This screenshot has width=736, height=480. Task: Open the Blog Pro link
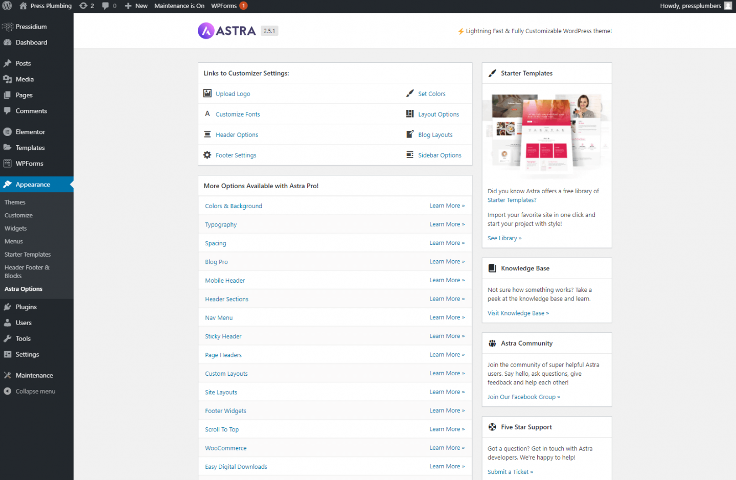pos(216,262)
